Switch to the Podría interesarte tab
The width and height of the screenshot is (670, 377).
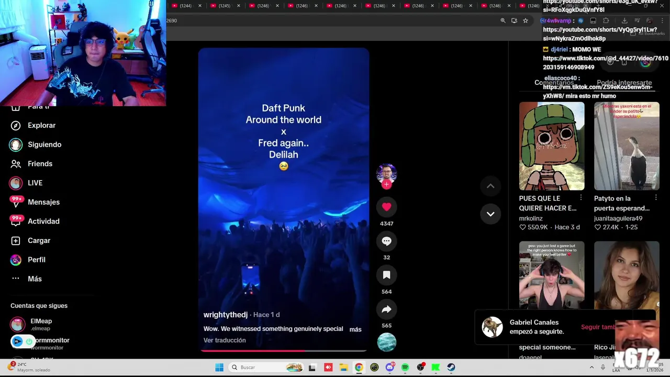click(x=624, y=83)
